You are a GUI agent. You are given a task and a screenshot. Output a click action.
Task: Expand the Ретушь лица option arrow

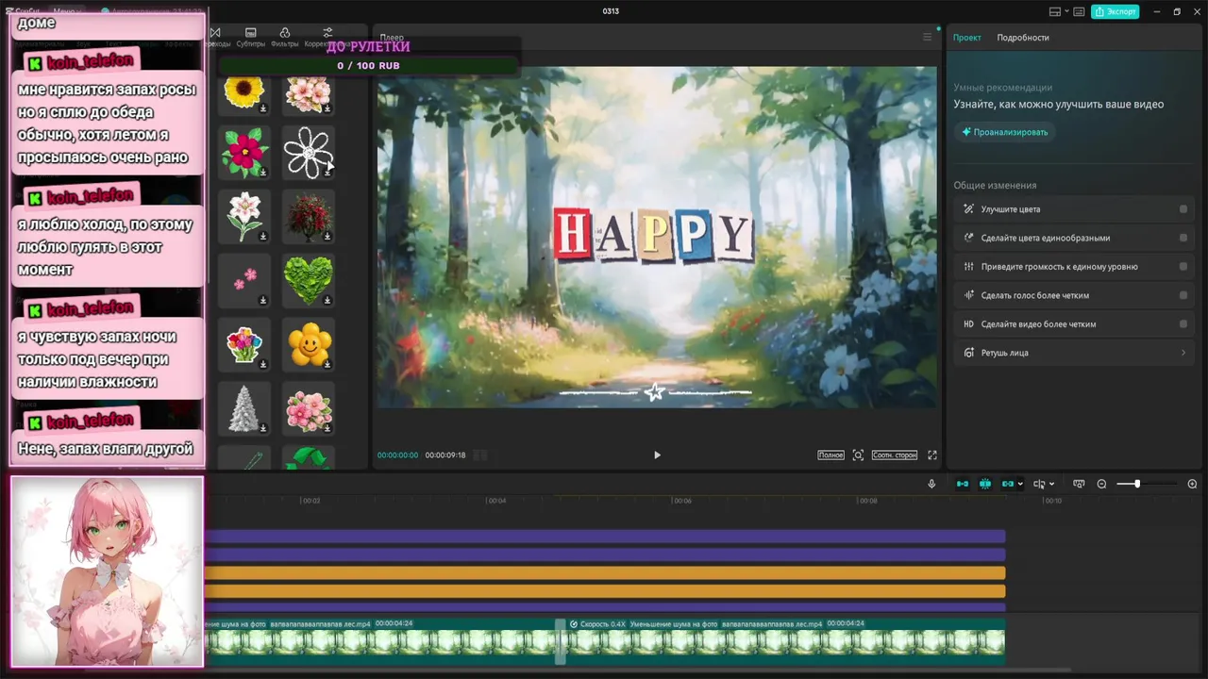click(x=1183, y=353)
